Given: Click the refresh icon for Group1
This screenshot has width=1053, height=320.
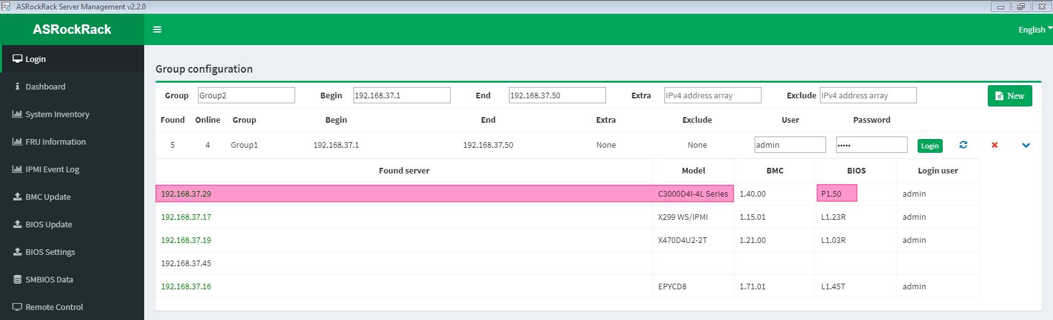Looking at the screenshot, I should (x=963, y=145).
